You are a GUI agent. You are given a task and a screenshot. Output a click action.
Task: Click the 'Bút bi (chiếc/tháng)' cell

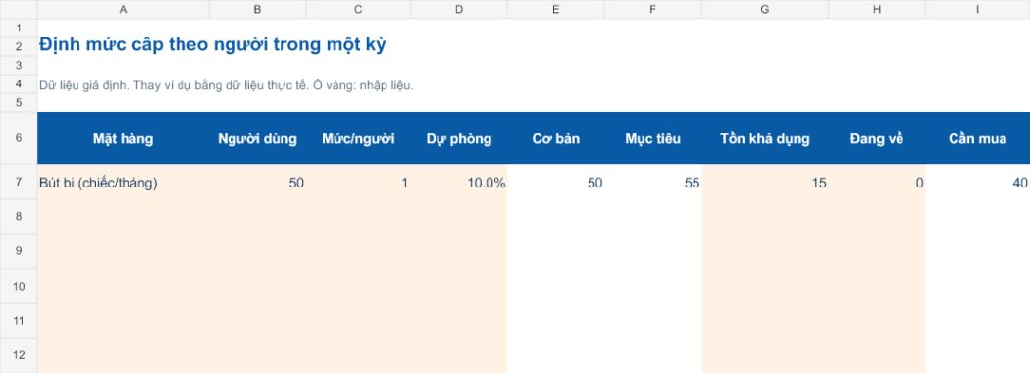(123, 183)
